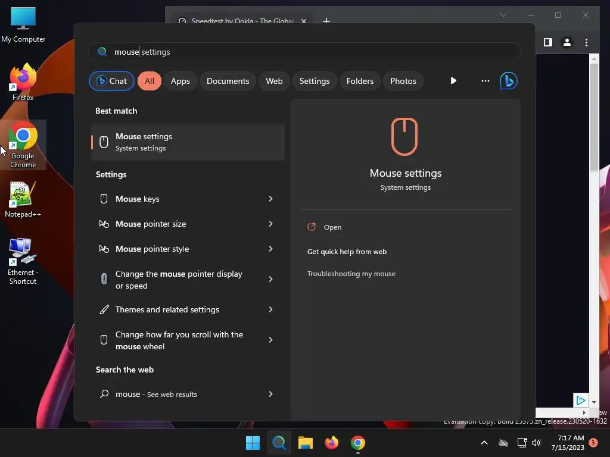Click the ad choices icon in Chrome page
This screenshot has width=610, height=457.
click(580, 400)
